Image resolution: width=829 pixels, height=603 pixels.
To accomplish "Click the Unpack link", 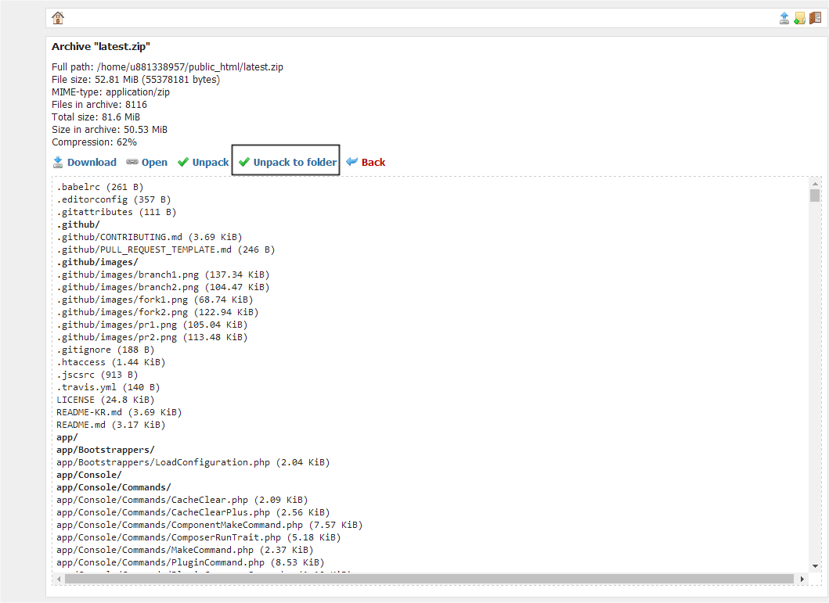I will coord(211,162).
